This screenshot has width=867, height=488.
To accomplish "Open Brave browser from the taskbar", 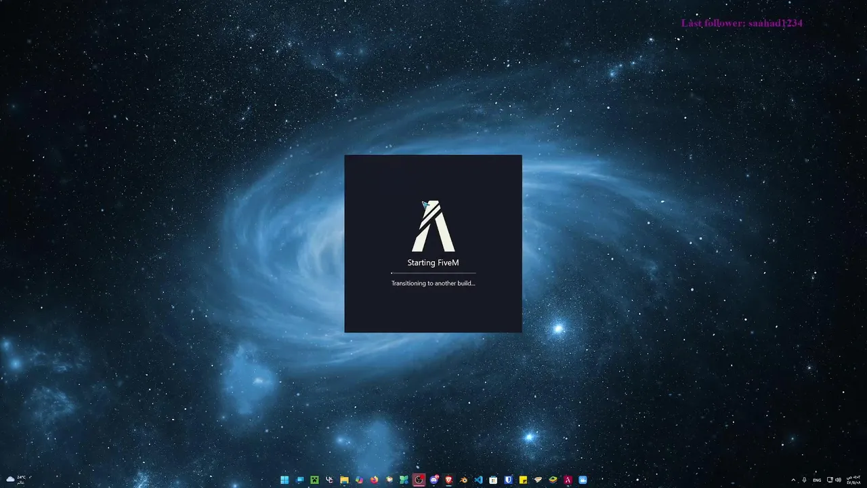I will point(448,480).
